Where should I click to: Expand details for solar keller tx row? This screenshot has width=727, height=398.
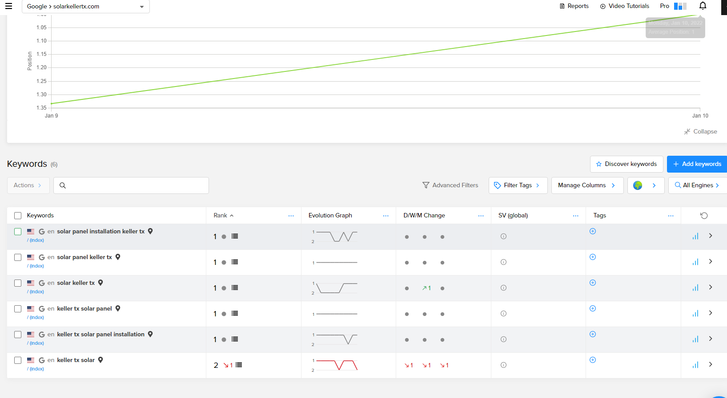click(x=711, y=288)
